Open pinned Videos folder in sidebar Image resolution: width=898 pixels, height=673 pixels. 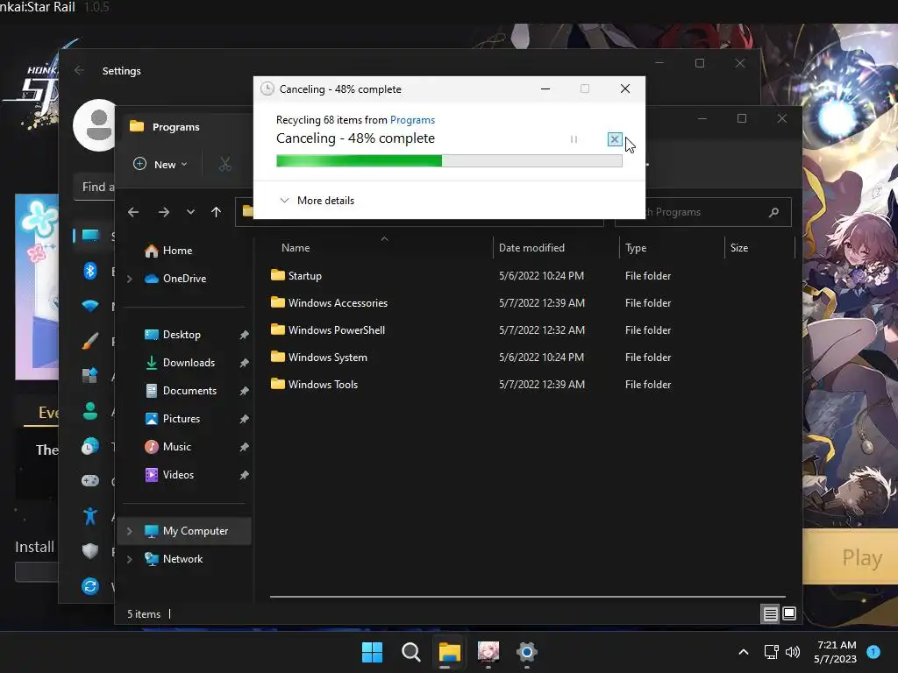tap(178, 475)
